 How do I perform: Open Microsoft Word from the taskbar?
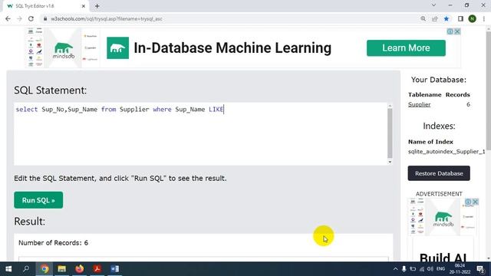pyautogui.click(x=114, y=269)
